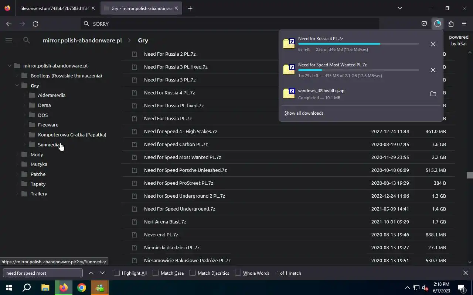
Task: Expand the Tapety folder in tree
Action: 17,184
